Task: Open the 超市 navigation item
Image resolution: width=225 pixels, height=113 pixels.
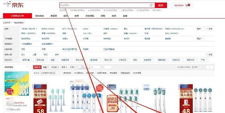Action: 66,16
